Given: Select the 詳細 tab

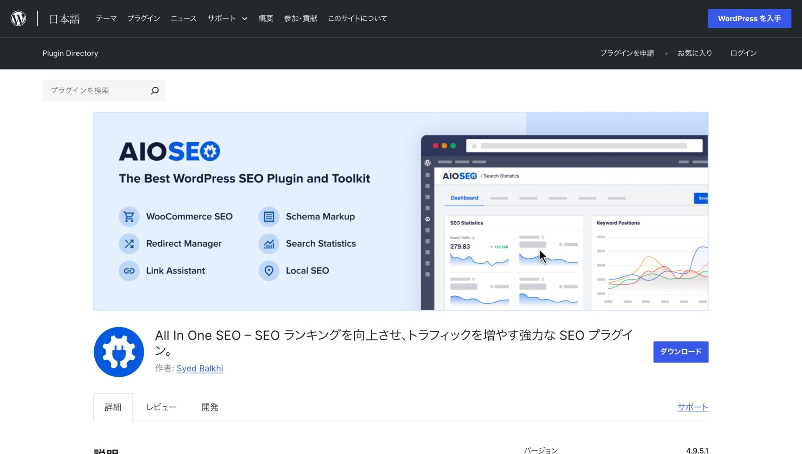Looking at the screenshot, I should (113, 407).
